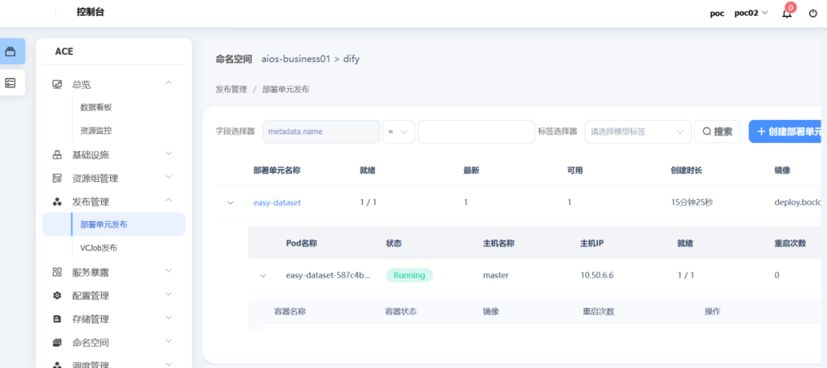This screenshot has height=368, width=827.
Task: Click host name master cell
Action: 495,275
